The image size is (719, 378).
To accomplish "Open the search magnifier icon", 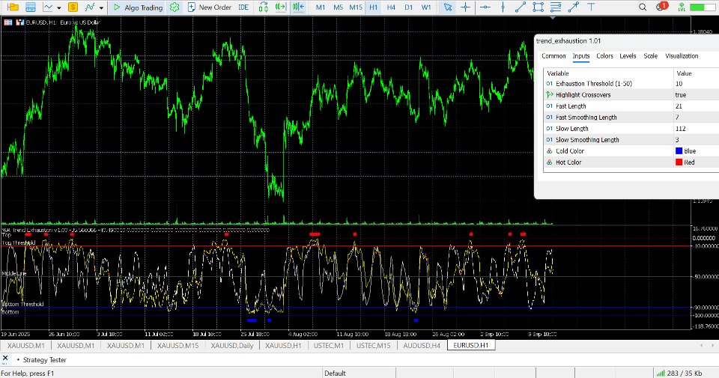I will pos(643,7).
